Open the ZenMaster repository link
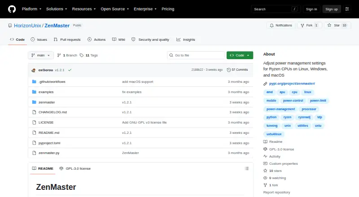 (57, 26)
